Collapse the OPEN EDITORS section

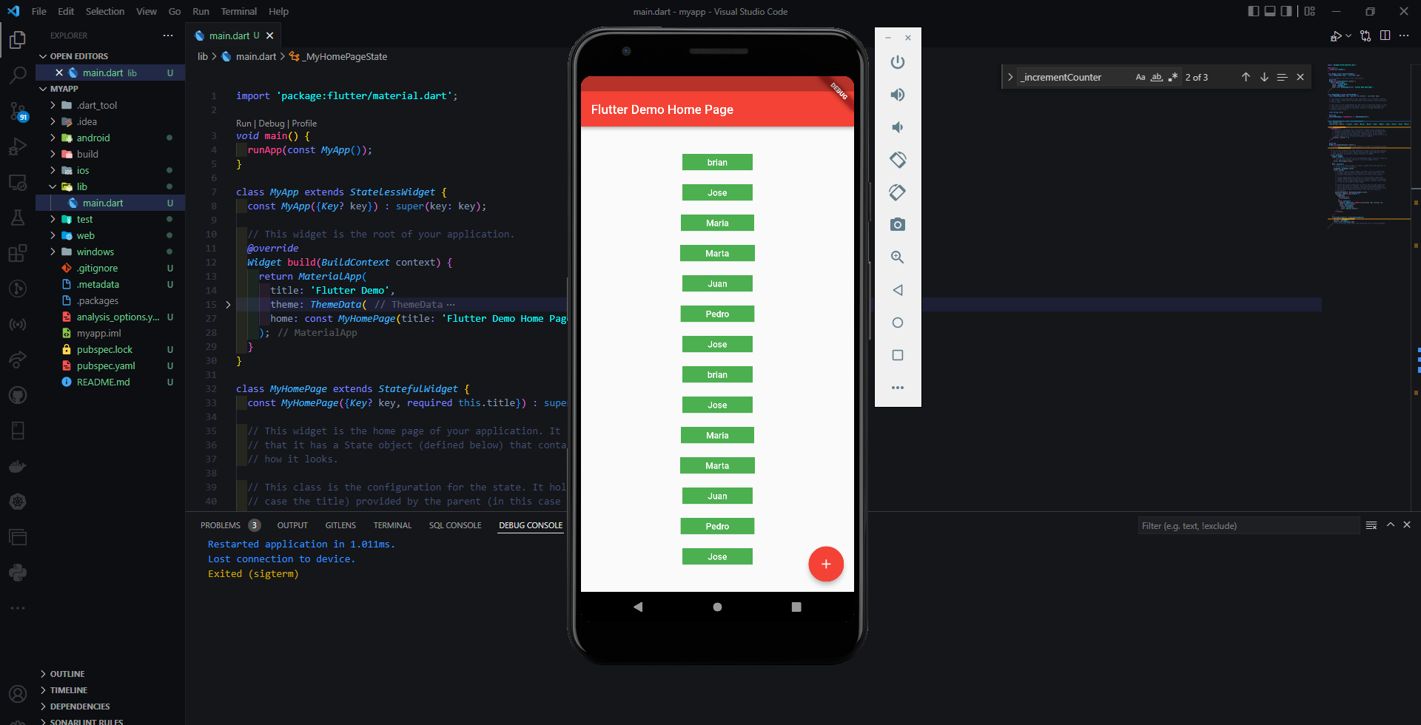111,56
